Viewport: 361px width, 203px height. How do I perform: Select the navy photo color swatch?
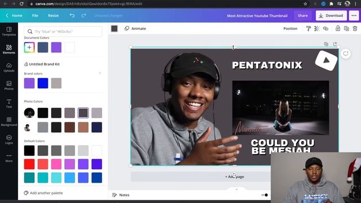(96, 127)
